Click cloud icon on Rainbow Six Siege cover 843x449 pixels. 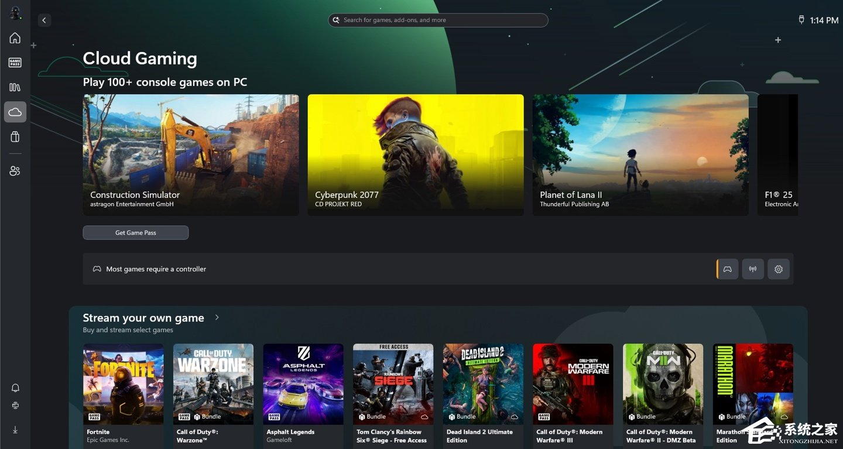pyautogui.click(x=424, y=417)
